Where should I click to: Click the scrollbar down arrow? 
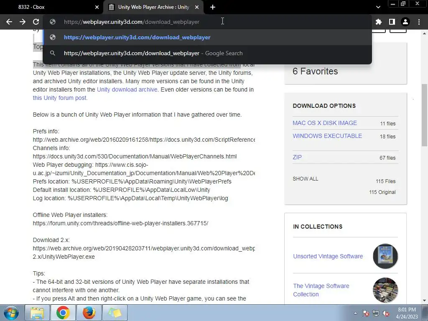click(425, 301)
